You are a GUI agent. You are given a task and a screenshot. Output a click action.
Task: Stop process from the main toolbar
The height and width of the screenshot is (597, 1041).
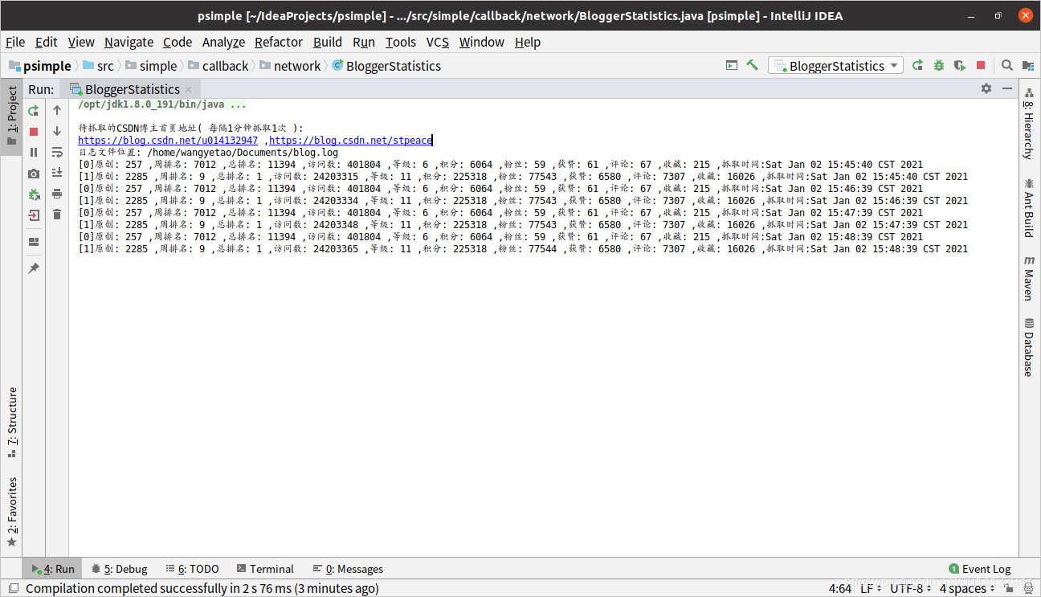pyautogui.click(x=981, y=66)
